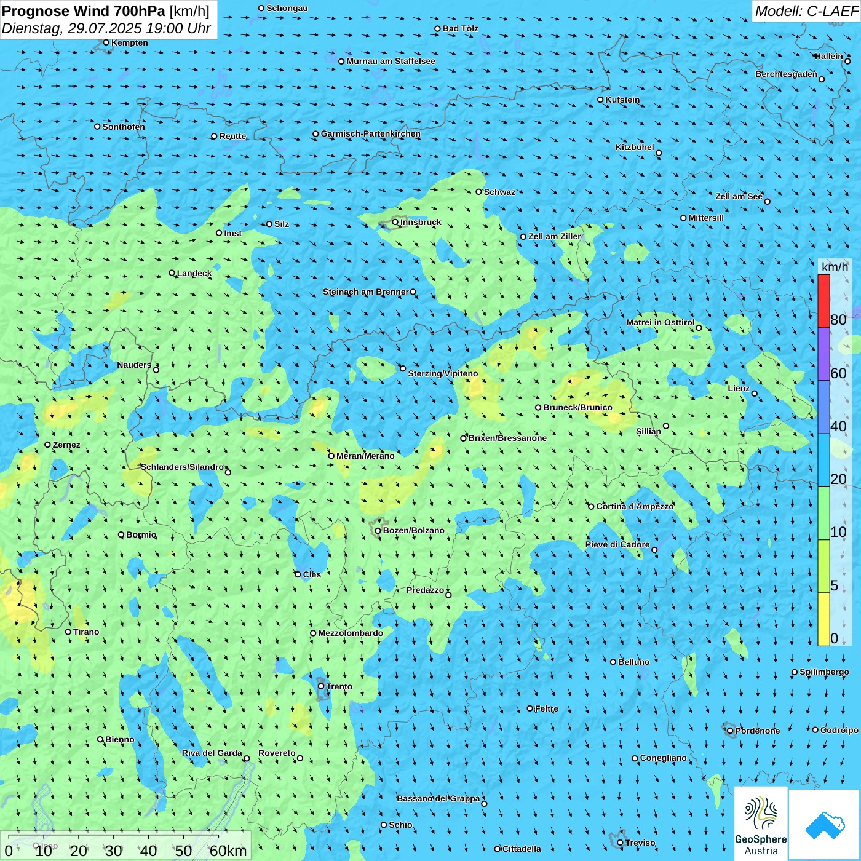Click the 'Steinach am Brenner' label

[366, 292]
